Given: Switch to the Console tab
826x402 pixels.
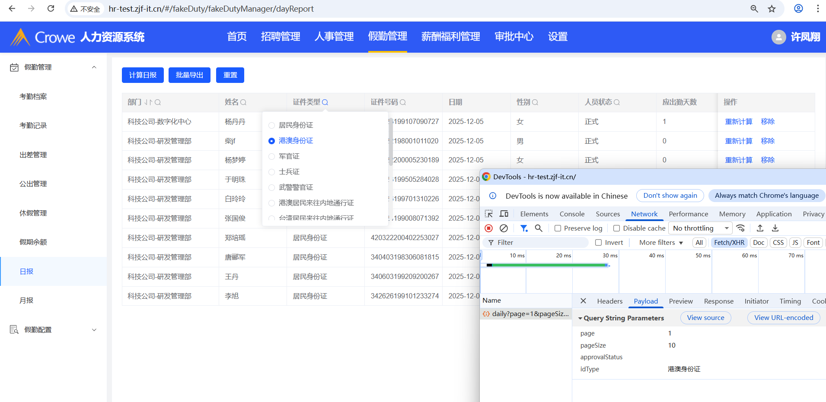Looking at the screenshot, I should (x=572, y=214).
